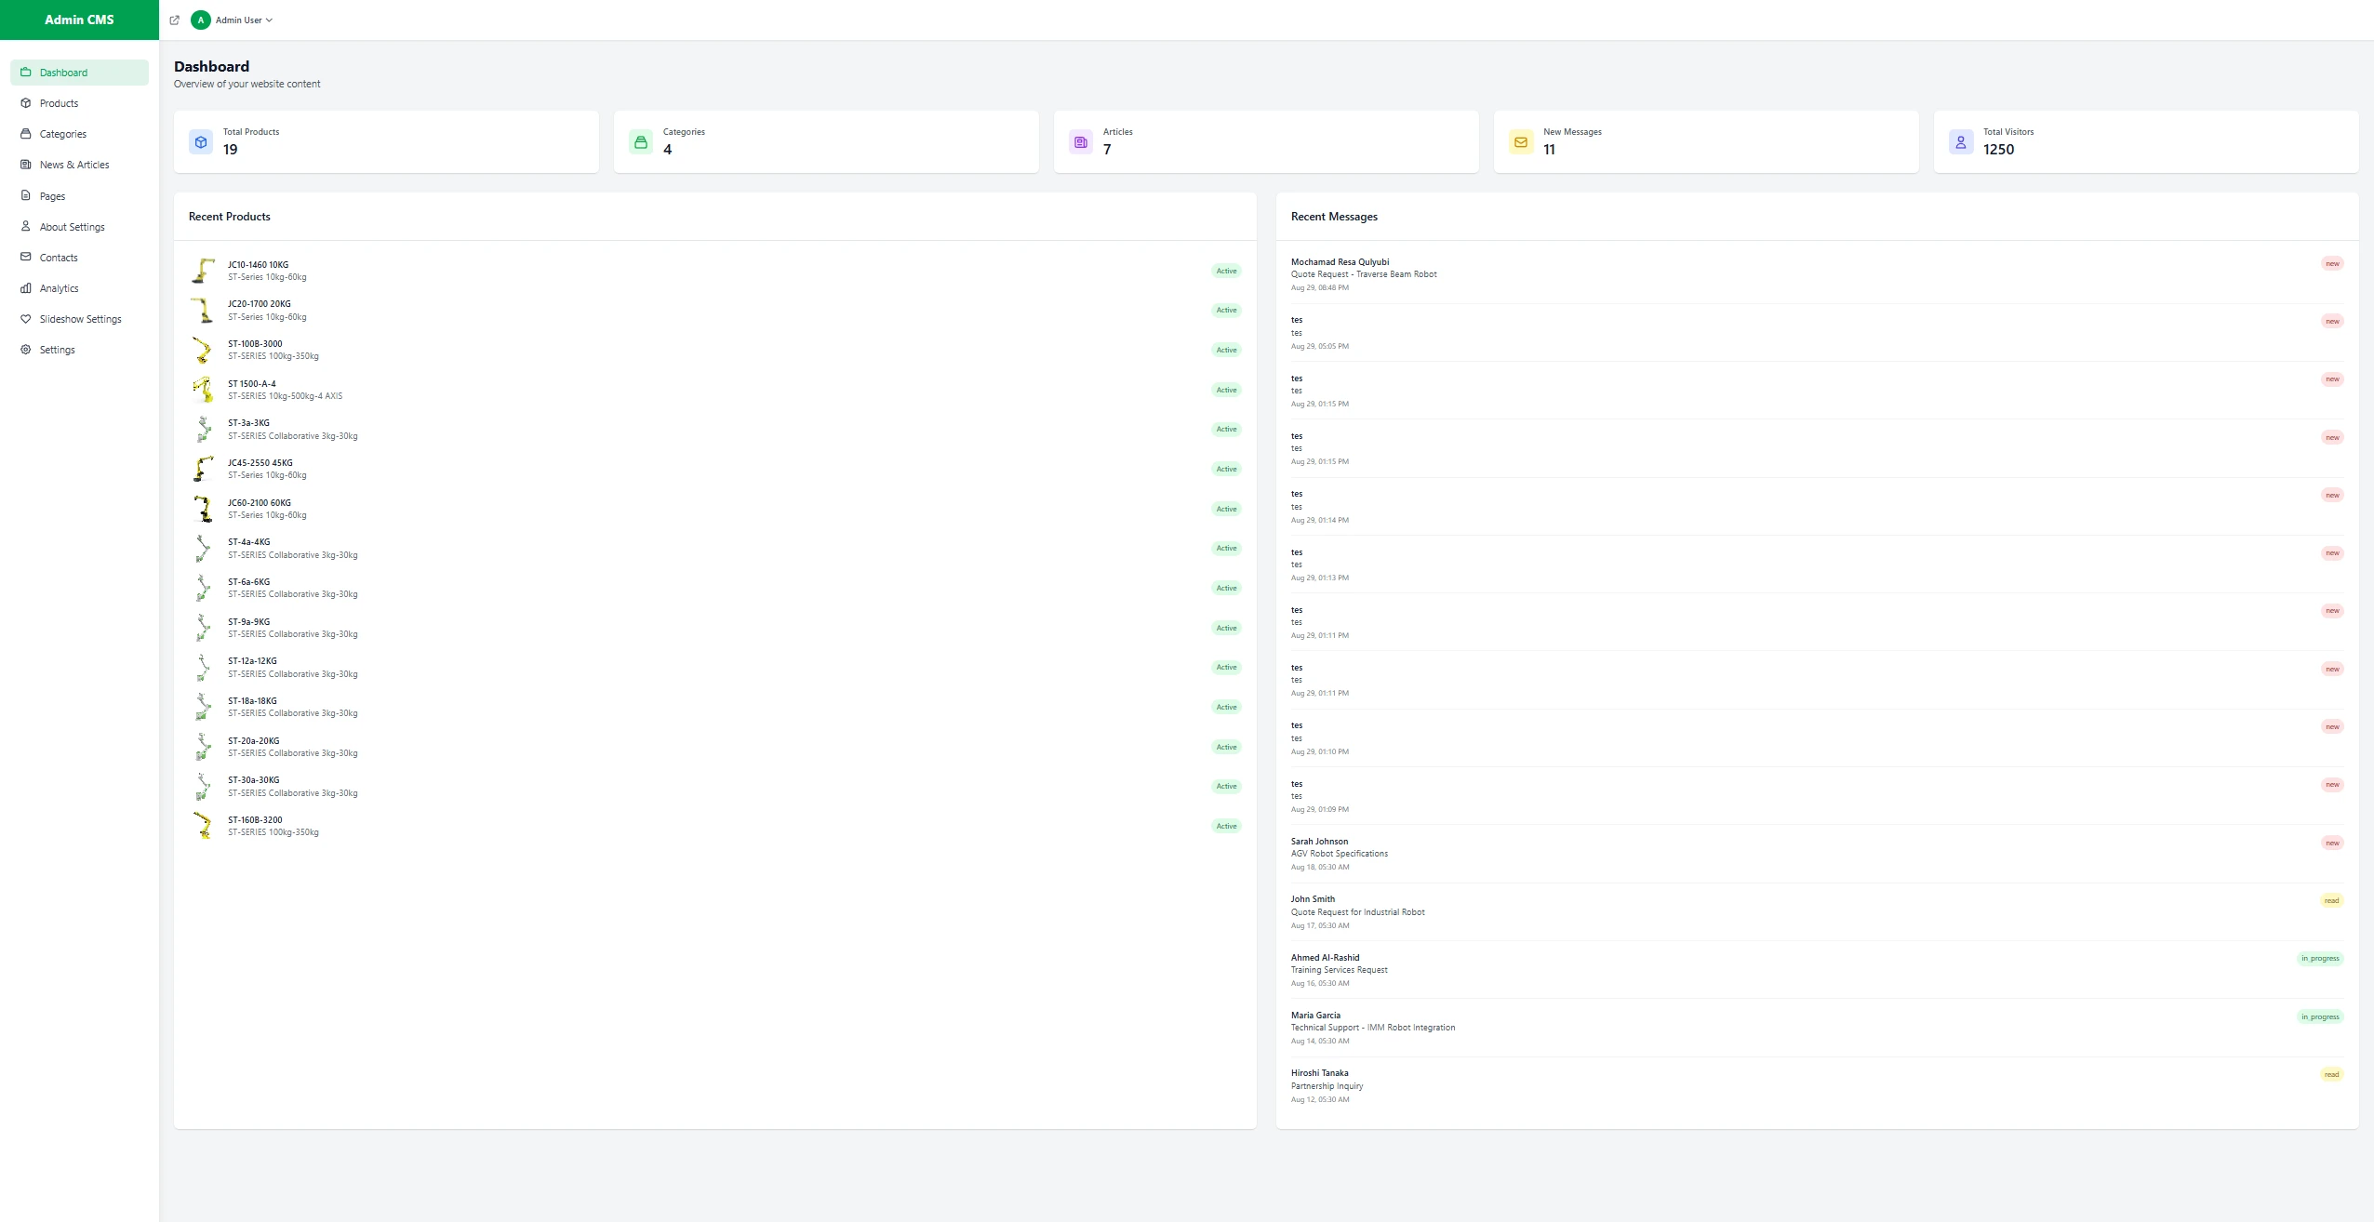Click the external link icon in header
This screenshot has height=1222, width=2374.
coord(174,20)
